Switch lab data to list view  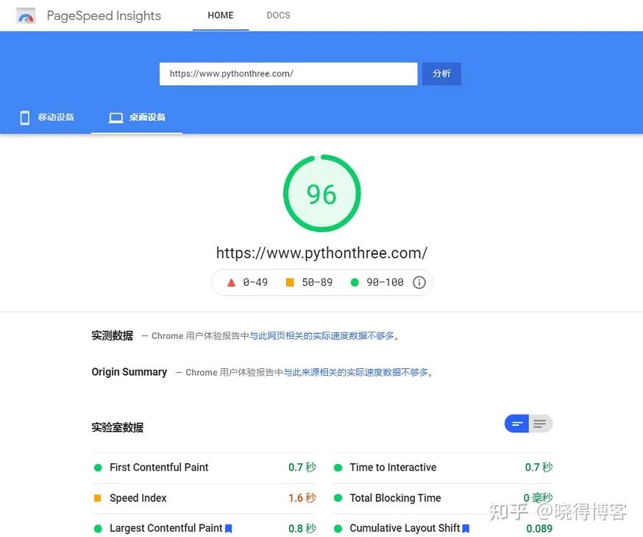tap(541, 423)
